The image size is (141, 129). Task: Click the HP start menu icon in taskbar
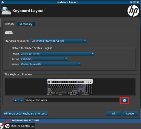(x=2, y=126)
